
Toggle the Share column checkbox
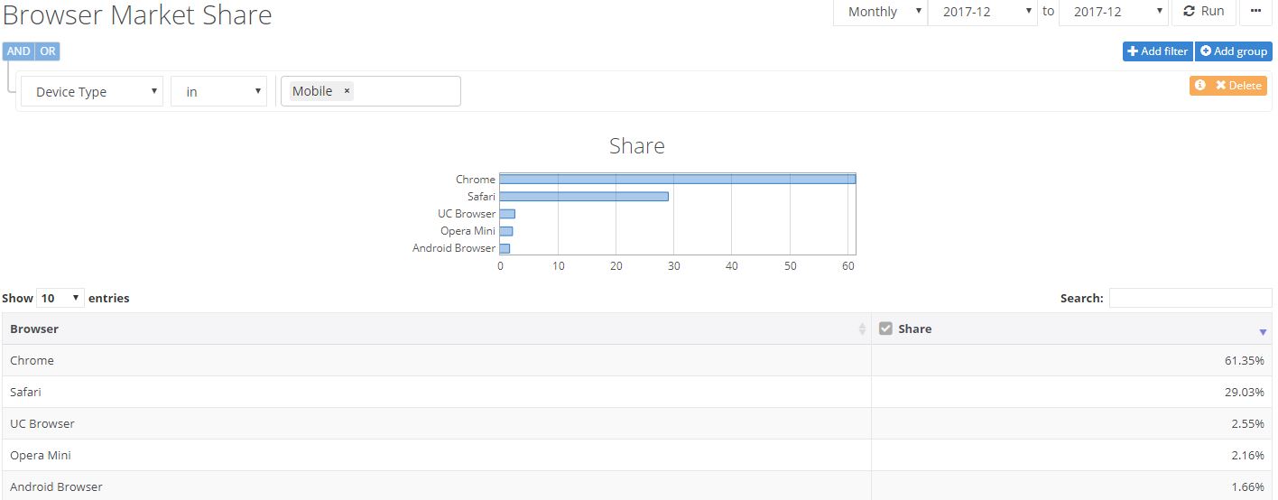point(885,329)
